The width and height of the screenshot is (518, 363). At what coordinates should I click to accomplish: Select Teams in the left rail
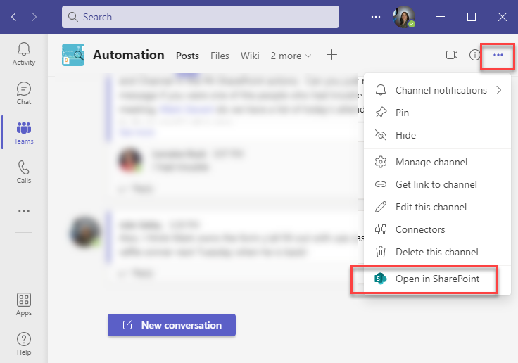pos(24,132)
